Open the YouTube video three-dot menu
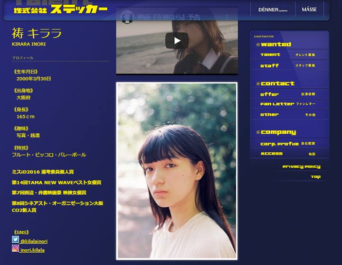 [227, 17]
